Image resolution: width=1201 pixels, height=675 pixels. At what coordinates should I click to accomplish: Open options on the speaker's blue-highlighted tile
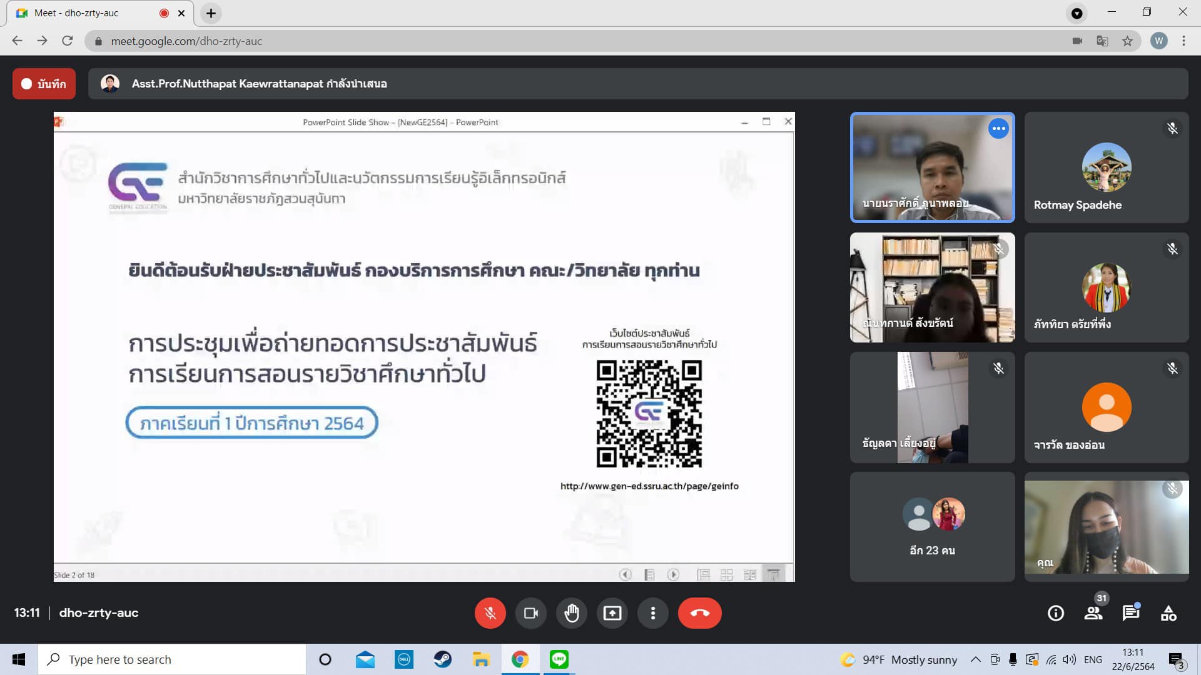coord(998,129)
